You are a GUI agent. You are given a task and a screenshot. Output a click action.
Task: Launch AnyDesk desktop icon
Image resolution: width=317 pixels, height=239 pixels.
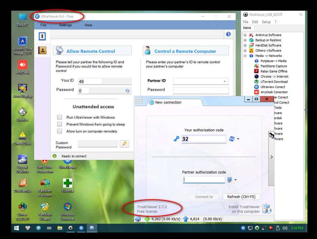(22, 67)
